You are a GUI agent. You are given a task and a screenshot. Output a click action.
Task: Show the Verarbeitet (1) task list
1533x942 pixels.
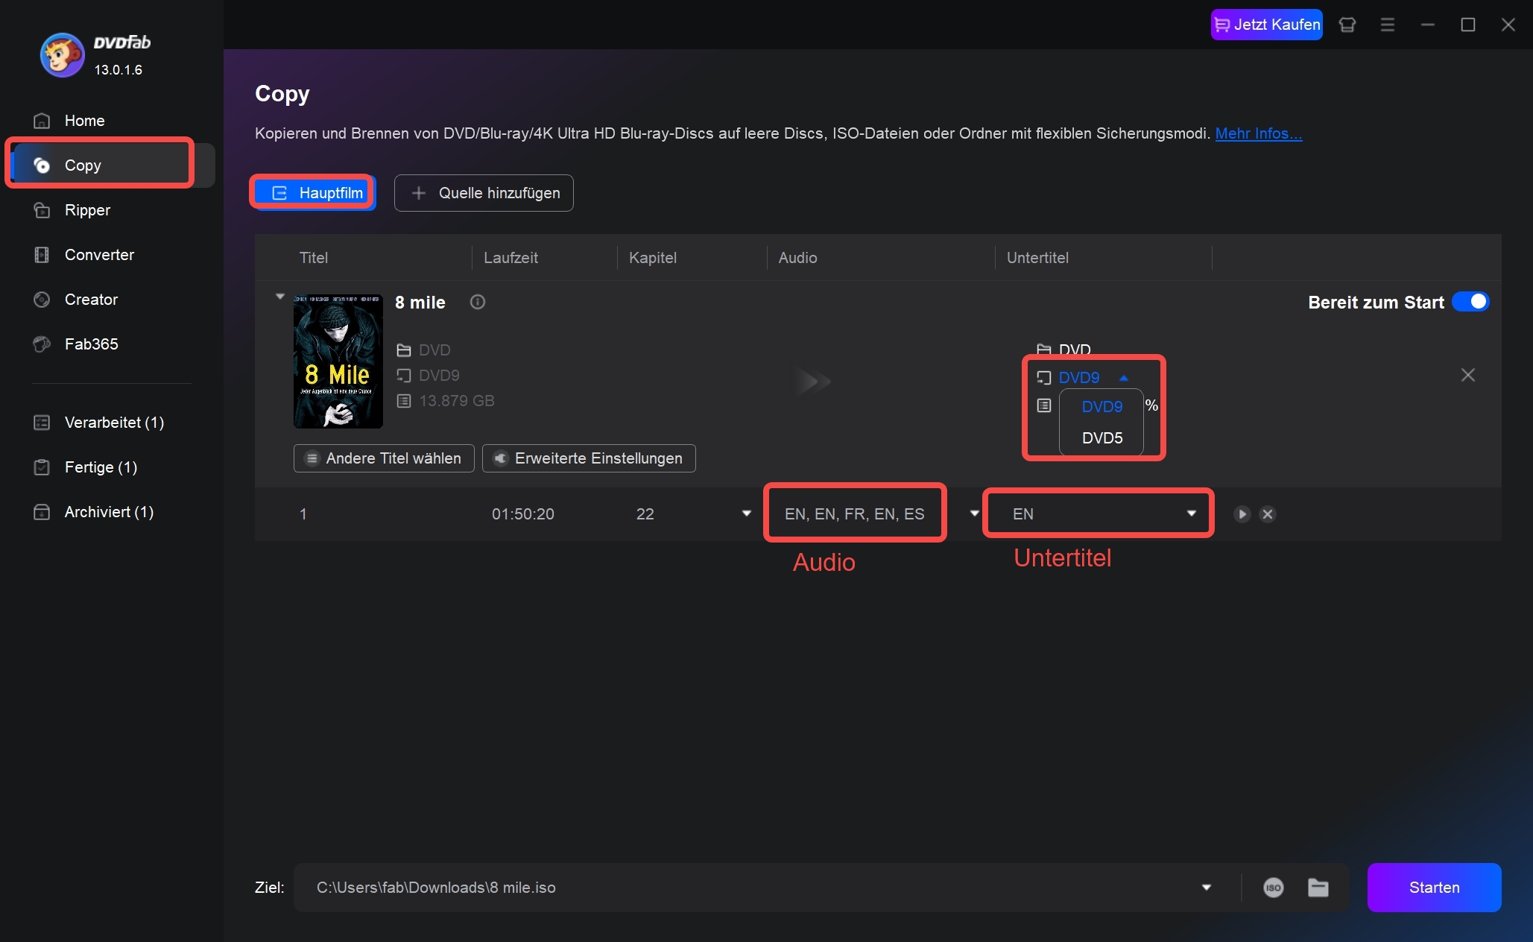tap(113, 423)
